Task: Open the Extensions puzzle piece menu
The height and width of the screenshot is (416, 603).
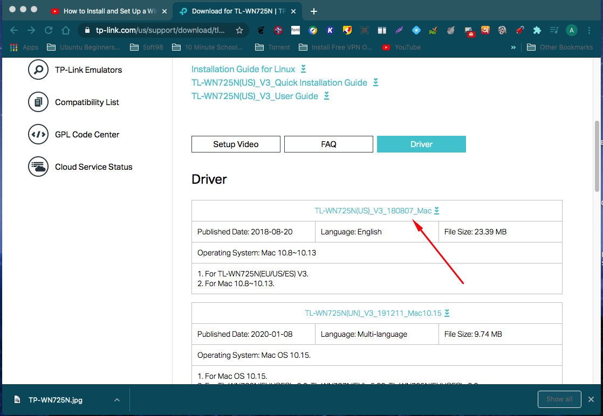Action: coord(537,30)
